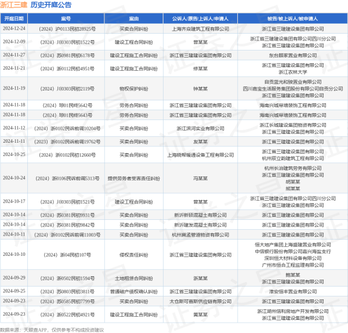
Task: Select case number 苏0381民初9931号
Action: coord(67,215)
